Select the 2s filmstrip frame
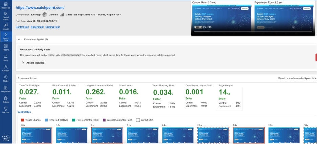 coord(107,135)
